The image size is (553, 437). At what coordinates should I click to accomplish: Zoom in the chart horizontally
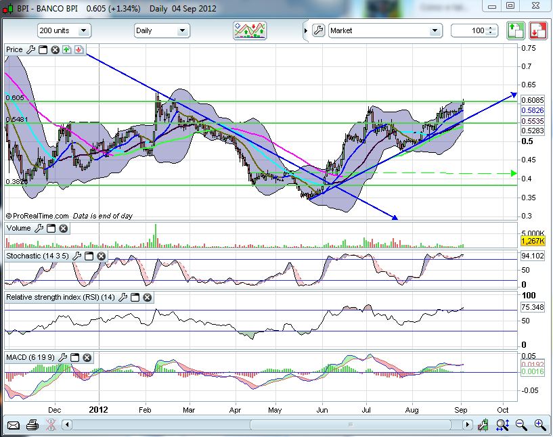pos(540,425)
